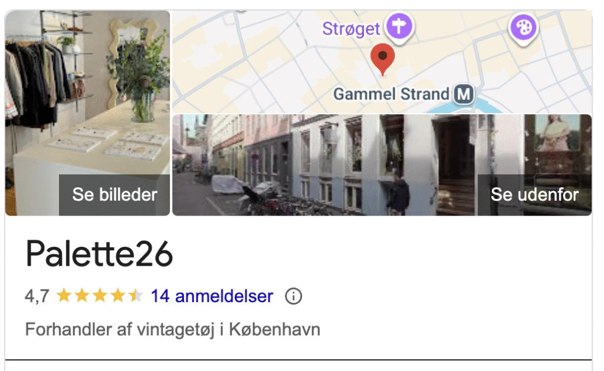This screenshot has width=604, height=371.
Task: Click the red location pin on map
Action: tap(382, 58)
